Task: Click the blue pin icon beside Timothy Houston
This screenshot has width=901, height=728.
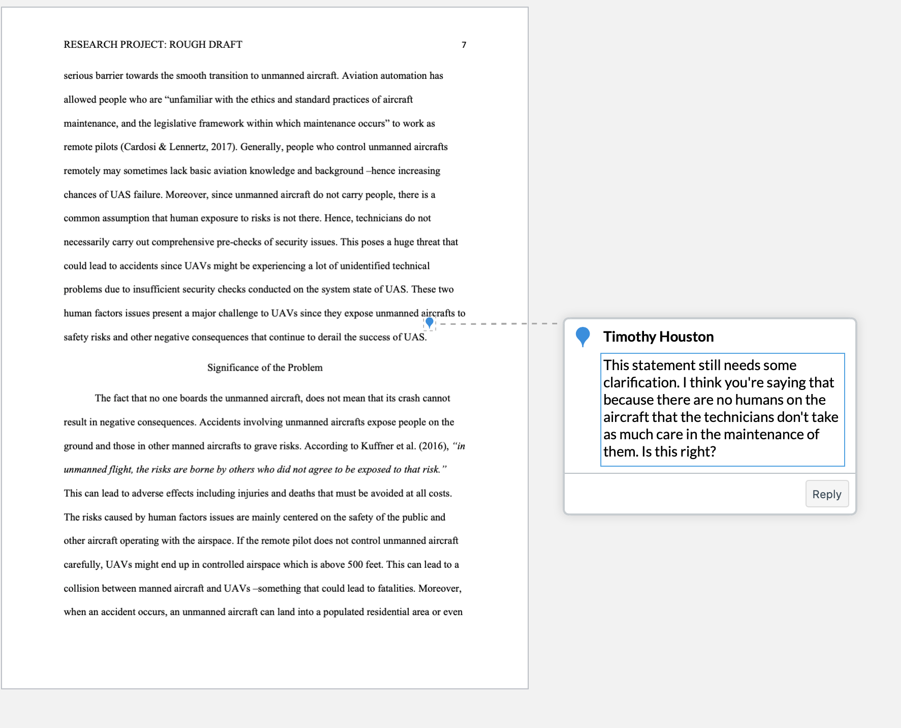Action: [583, 337]
